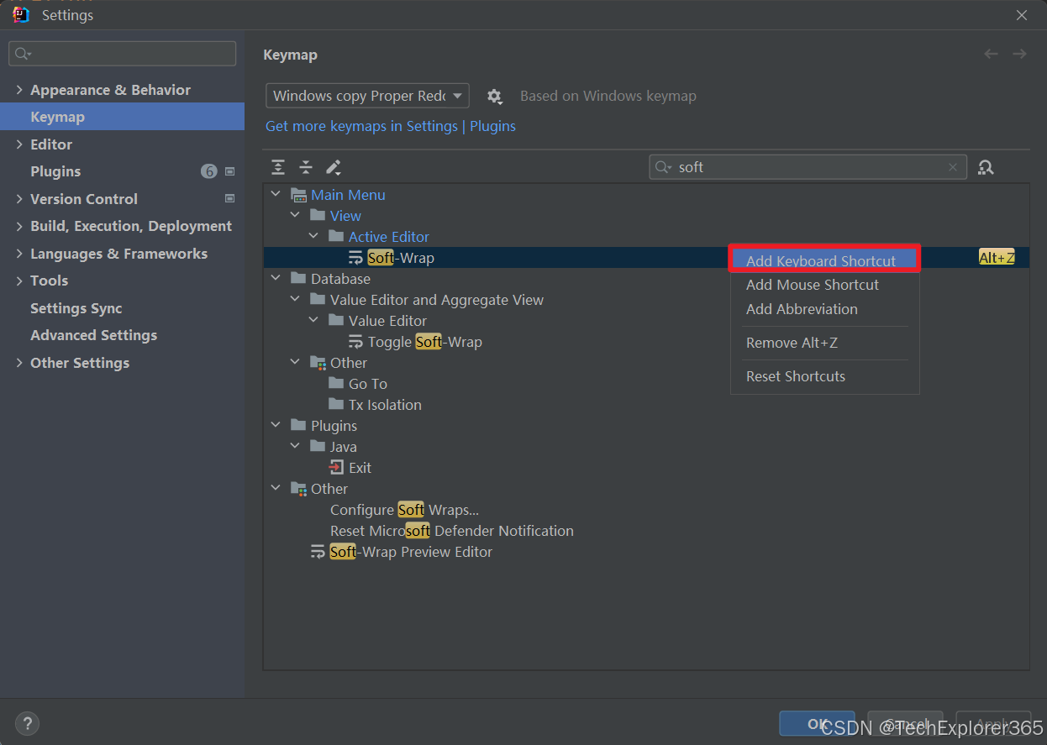The height and width of the screenshot is (745, 1047).
Task: Click the settings search field
Action: coord(123,54)
